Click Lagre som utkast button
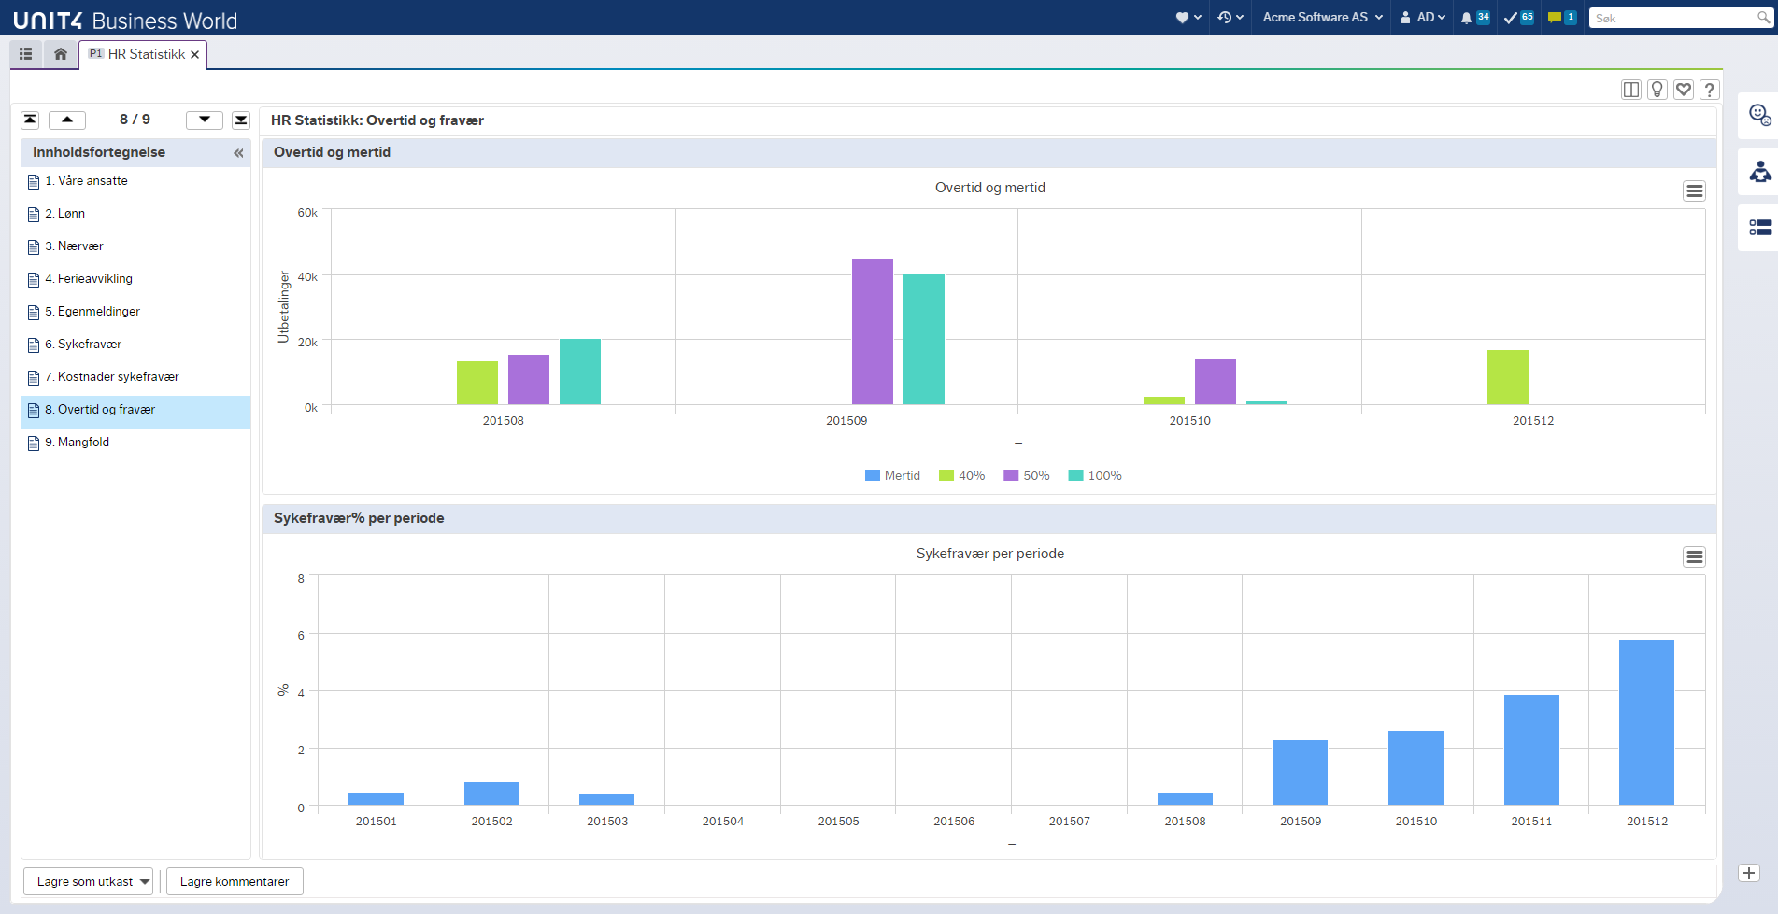The image size is (1778, 914). (85, 882)
